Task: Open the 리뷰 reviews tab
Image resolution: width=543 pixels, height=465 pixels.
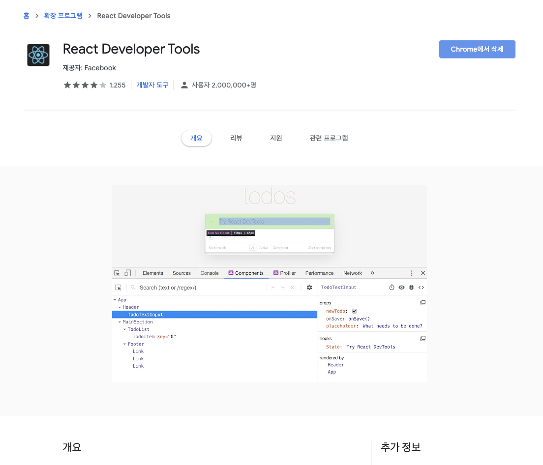Action: (236, 138)
